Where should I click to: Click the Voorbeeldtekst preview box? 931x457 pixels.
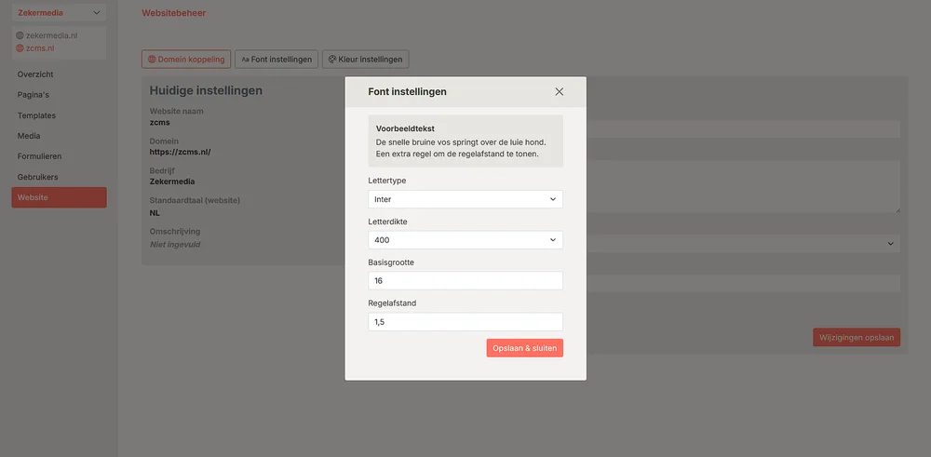point(465,141)
